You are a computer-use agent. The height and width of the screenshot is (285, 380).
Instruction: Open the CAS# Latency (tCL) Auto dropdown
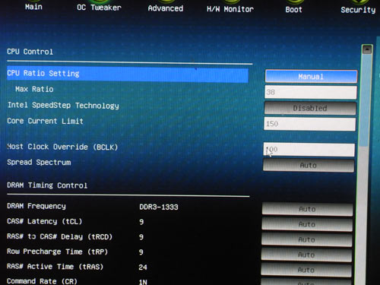click(307, 224)
